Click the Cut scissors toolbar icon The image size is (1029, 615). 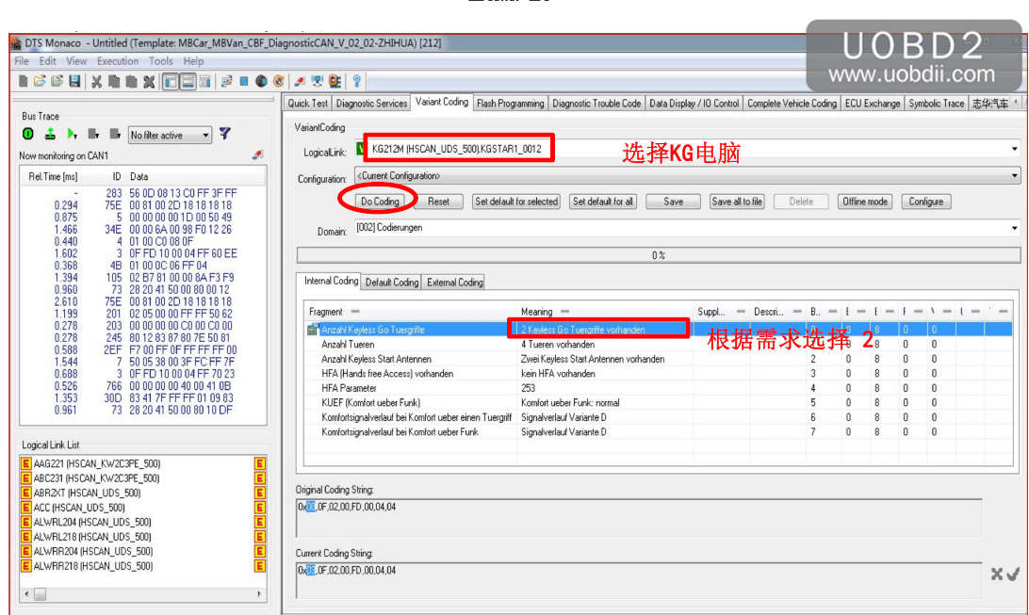[x=96, y=81]
